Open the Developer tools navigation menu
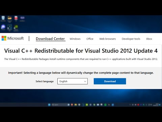 (x=131, y=39)
